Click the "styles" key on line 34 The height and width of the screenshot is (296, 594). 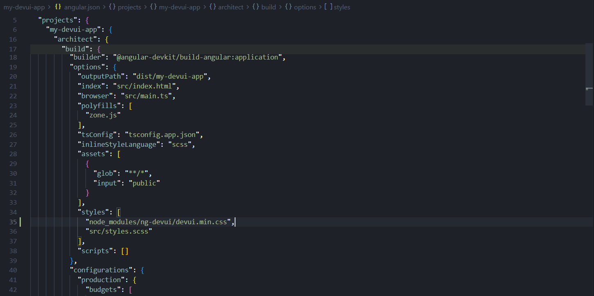94,212
